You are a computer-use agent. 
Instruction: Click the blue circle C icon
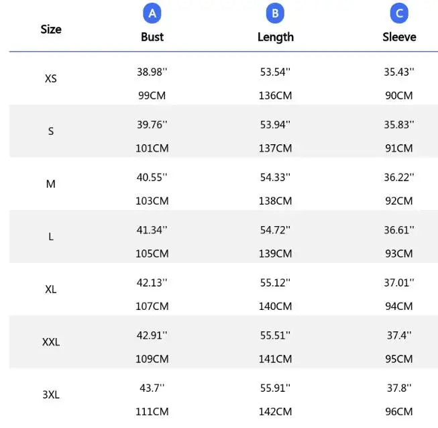tap(399, 13)
